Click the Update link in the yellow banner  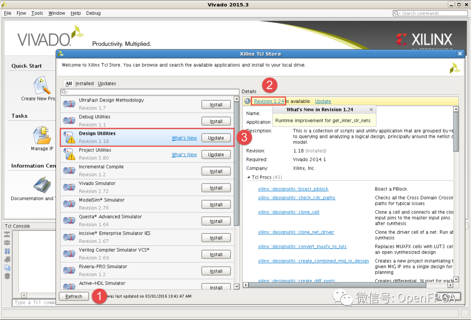(x=323, y=102)
